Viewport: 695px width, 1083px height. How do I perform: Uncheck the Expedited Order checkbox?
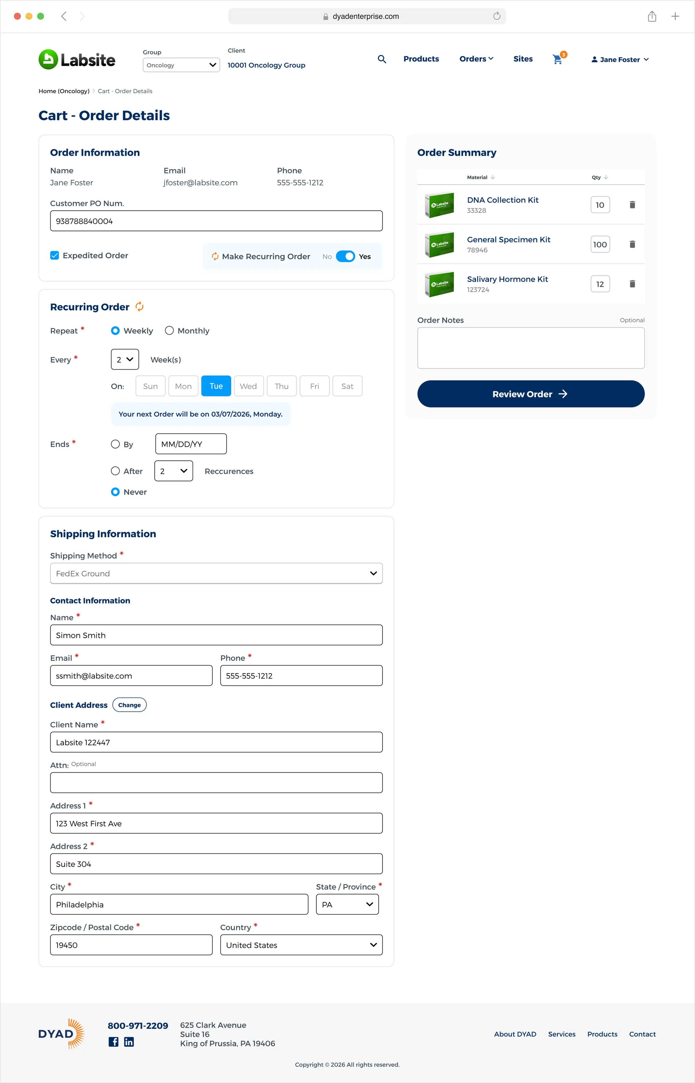coord(55,255)
